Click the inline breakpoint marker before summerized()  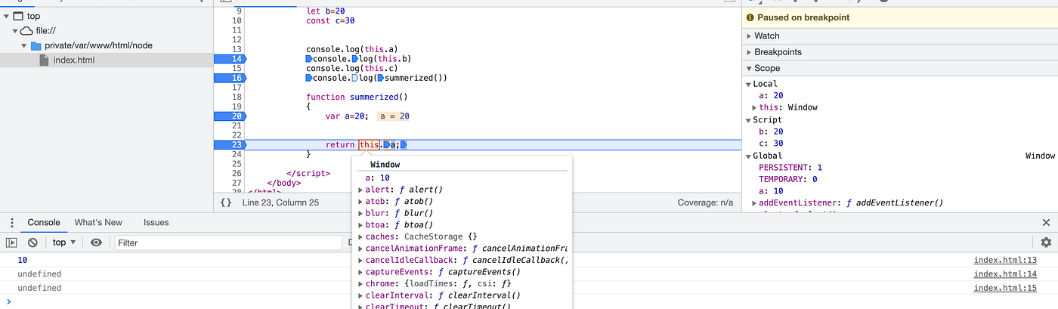point(380,78)
